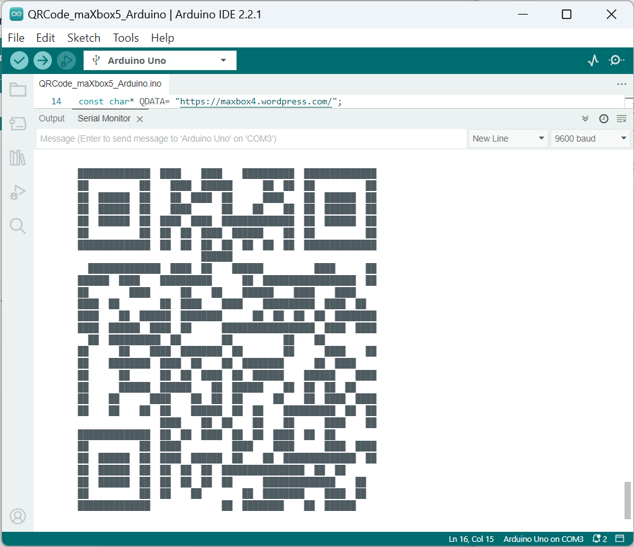Open the Serial Plotter
The height and width of the screenshot is (547, 634).
(593, 61)
